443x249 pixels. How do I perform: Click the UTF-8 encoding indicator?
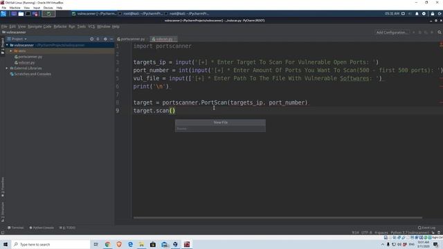coord(367,232)
